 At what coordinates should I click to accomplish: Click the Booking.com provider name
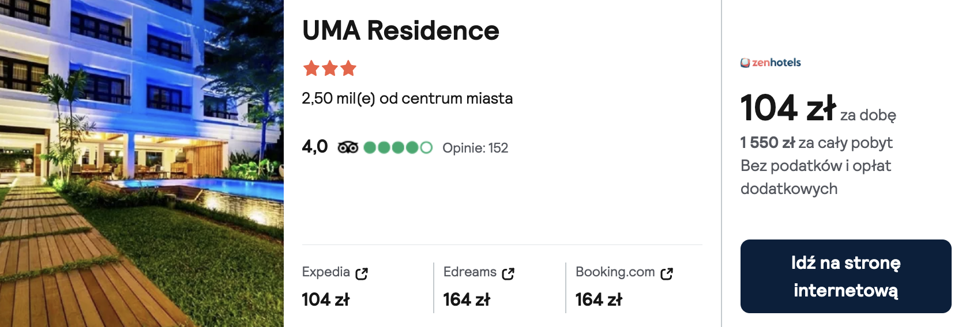(x=615, y=272)
